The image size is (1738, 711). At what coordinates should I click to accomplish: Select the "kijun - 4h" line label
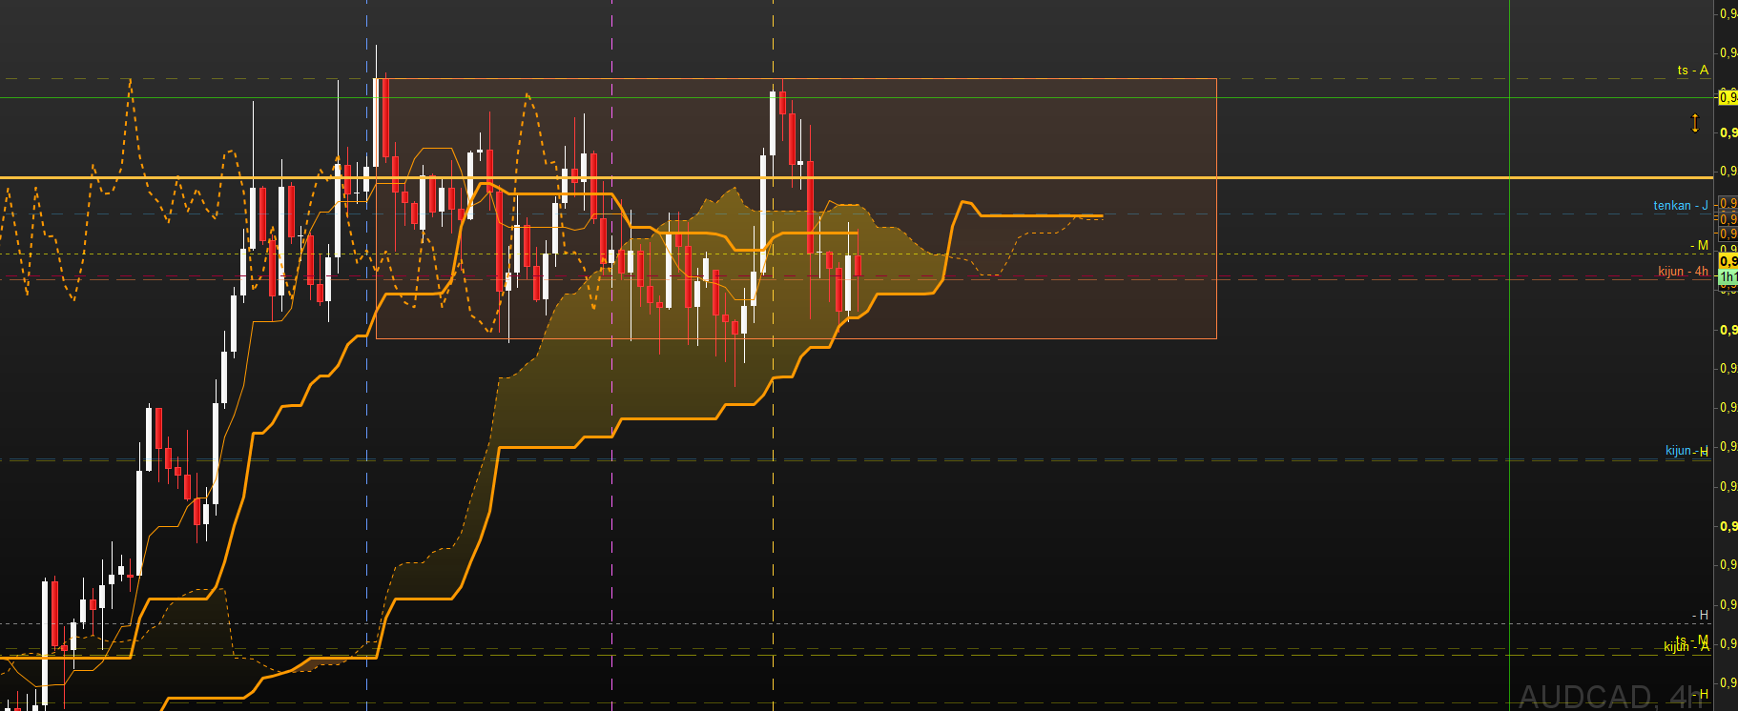1684,272
